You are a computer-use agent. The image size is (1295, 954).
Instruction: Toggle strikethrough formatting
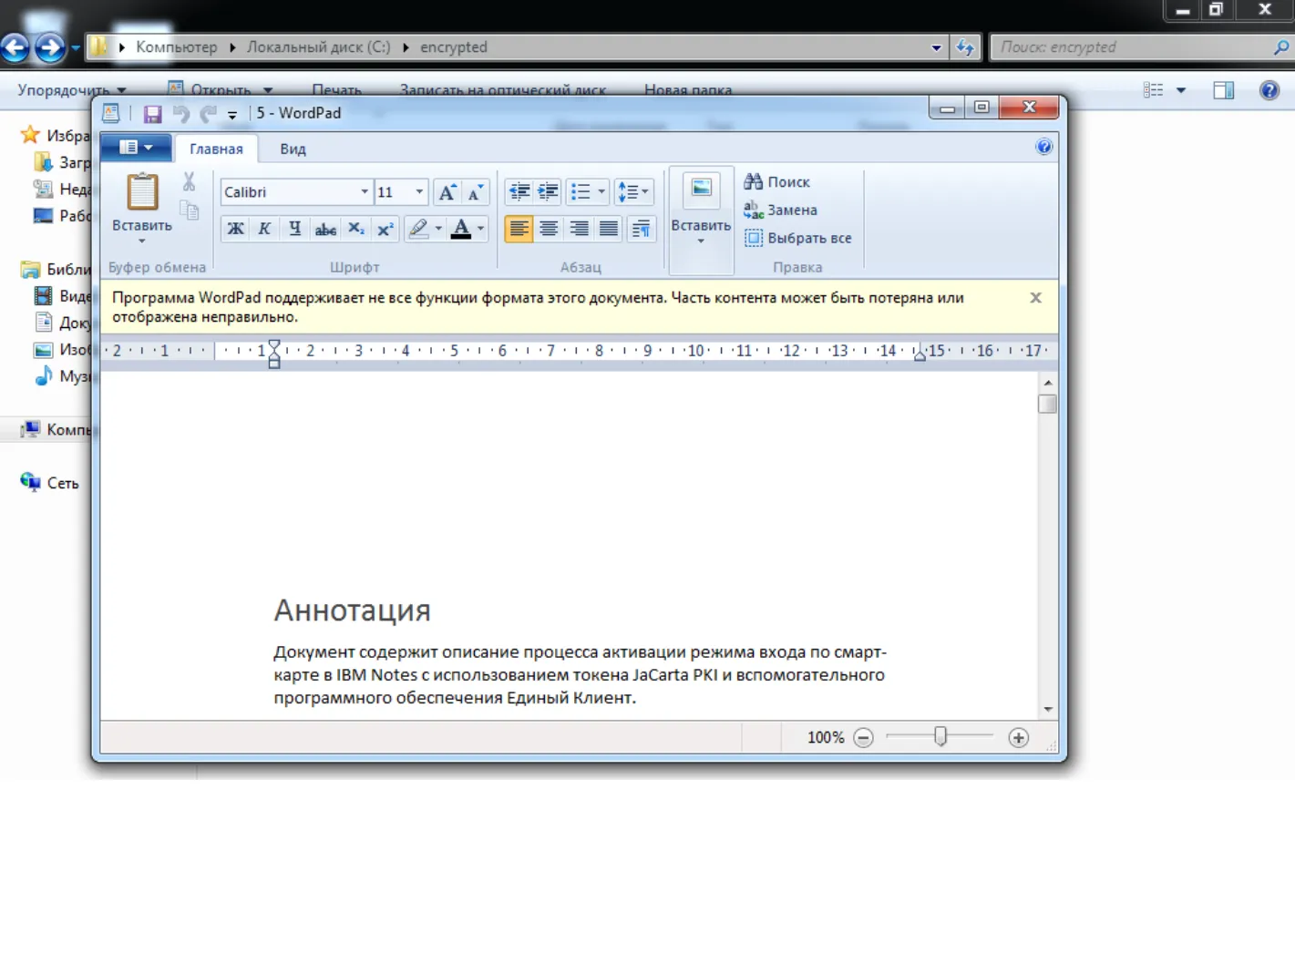[x=325, y=229]
